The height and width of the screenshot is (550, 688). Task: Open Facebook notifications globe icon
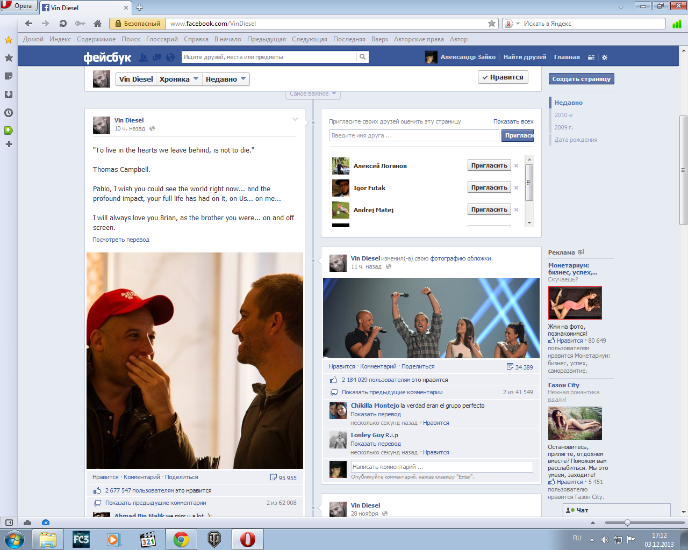pyautogui.click(x=170, y=57)
